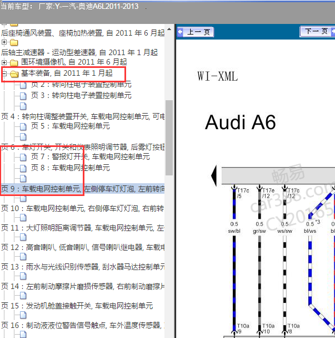Select 页 14：左前制动摩擦片磨损传感器 entry
The width and height of the screenshot is (335, 338).
coord(83,286)
